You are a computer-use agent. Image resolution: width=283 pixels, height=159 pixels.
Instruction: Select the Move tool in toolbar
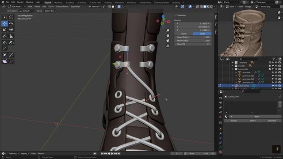[4, 23]
